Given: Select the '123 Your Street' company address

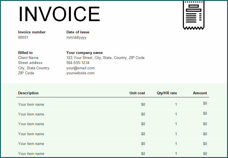Looking at the screenshot, I should click(x=105, y=58).
